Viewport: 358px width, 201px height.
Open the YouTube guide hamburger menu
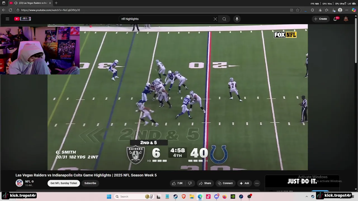(x=8, y=19)
